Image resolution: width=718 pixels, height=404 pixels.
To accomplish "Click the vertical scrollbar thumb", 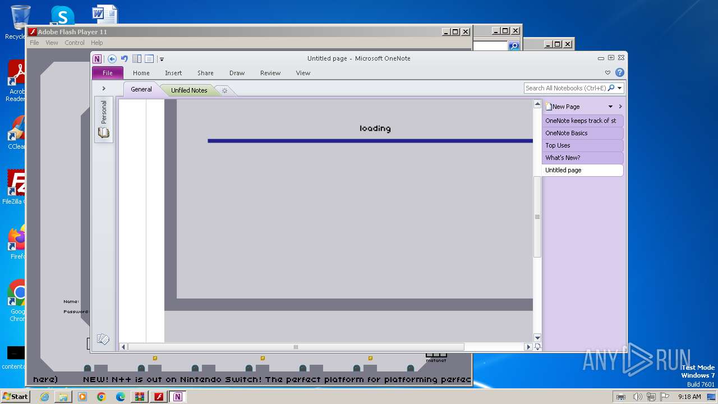I will [537, 217].
